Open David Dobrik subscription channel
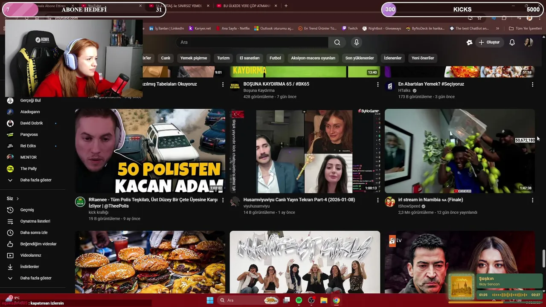This screenshot has width=546, height=307. pyautogui.click(x=32, y=123)
